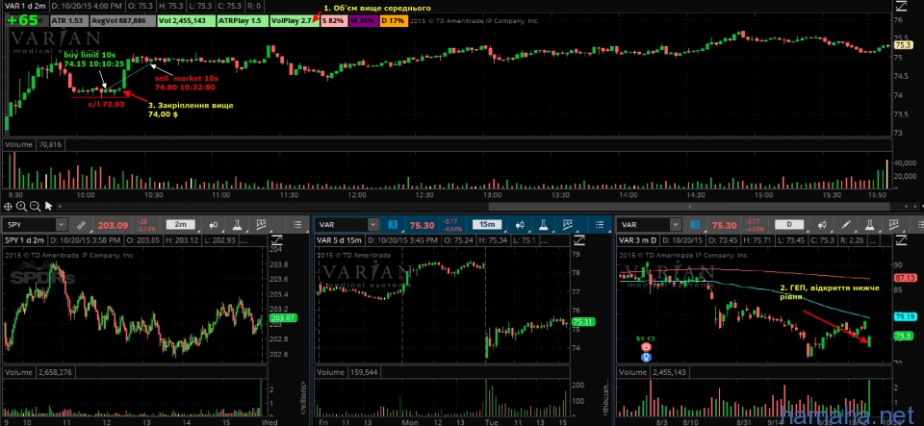Click the Volume 159,544 label
The width and height of the screenshot is (924, 426).
(347, 372)
